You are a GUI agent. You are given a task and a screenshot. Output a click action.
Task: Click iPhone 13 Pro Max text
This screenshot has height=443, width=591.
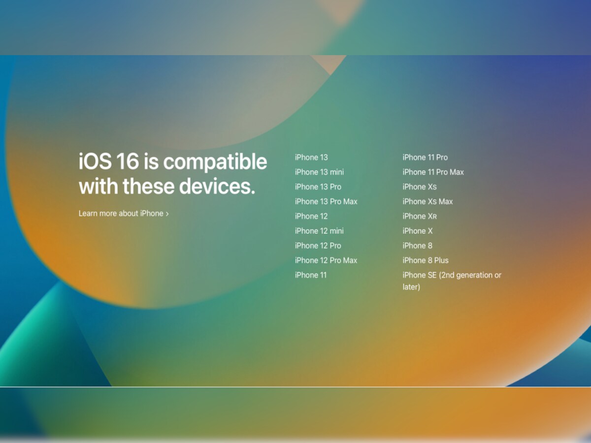[326, 202]
